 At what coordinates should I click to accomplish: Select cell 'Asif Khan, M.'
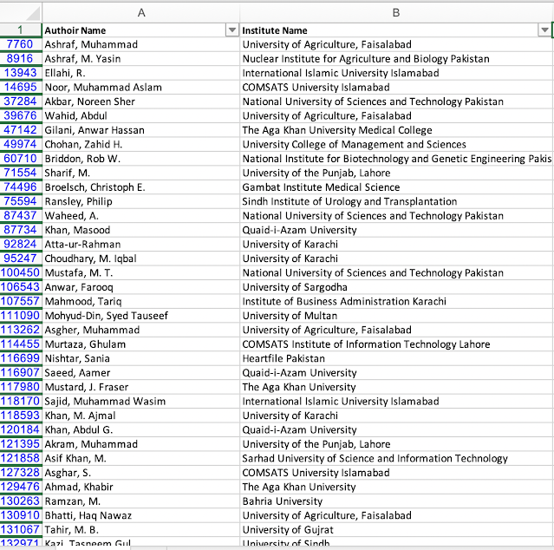click(140, 458)
